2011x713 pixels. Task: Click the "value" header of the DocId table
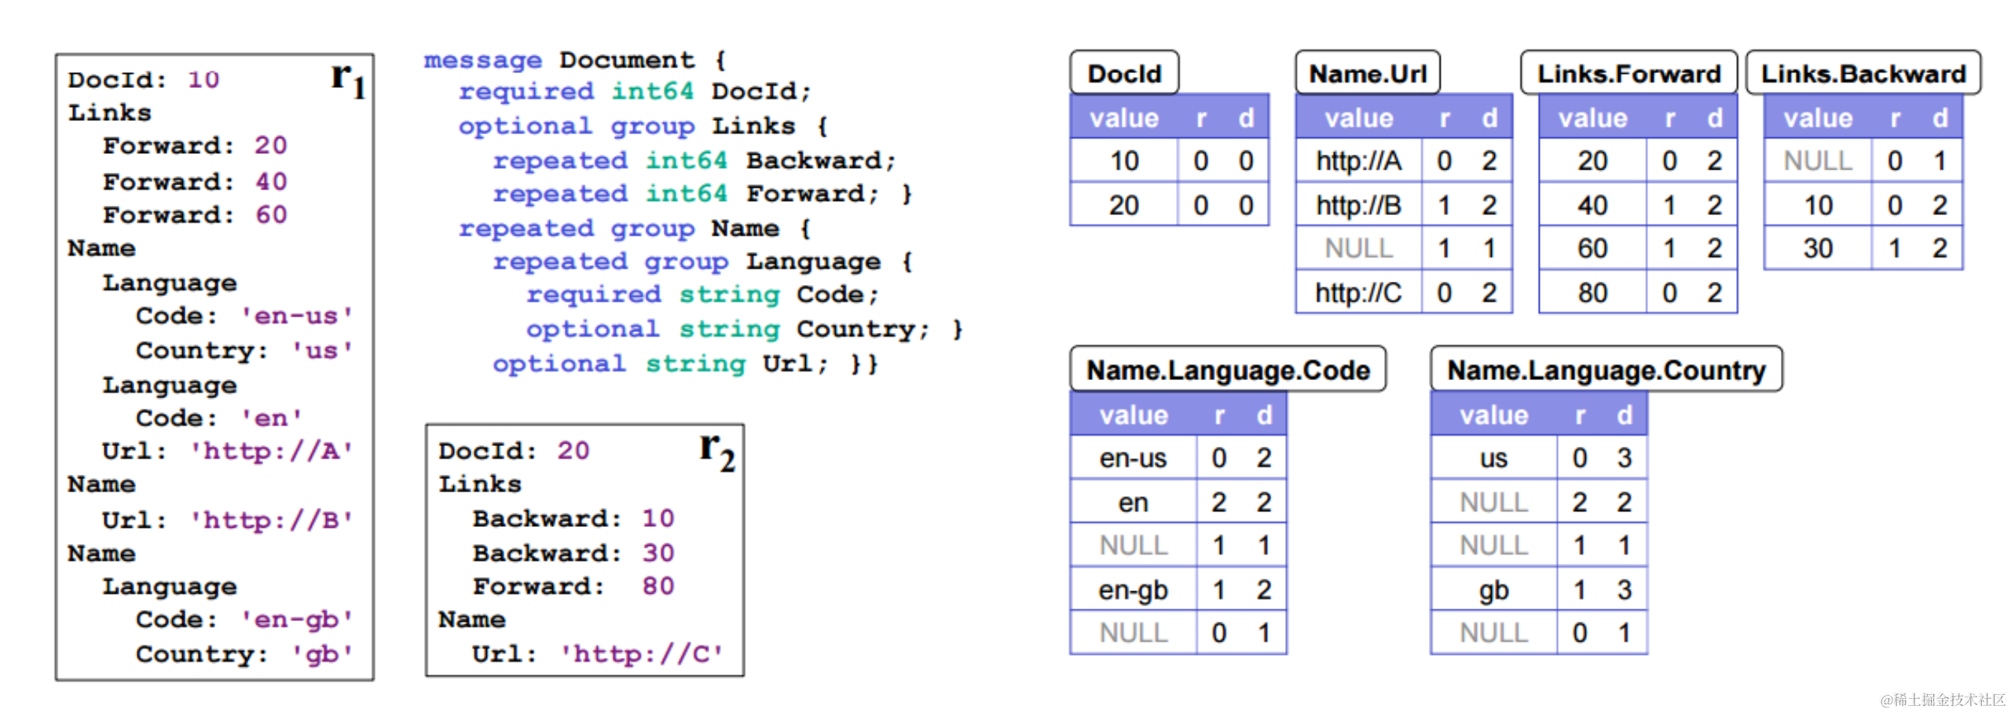[x=1124, y=118]
